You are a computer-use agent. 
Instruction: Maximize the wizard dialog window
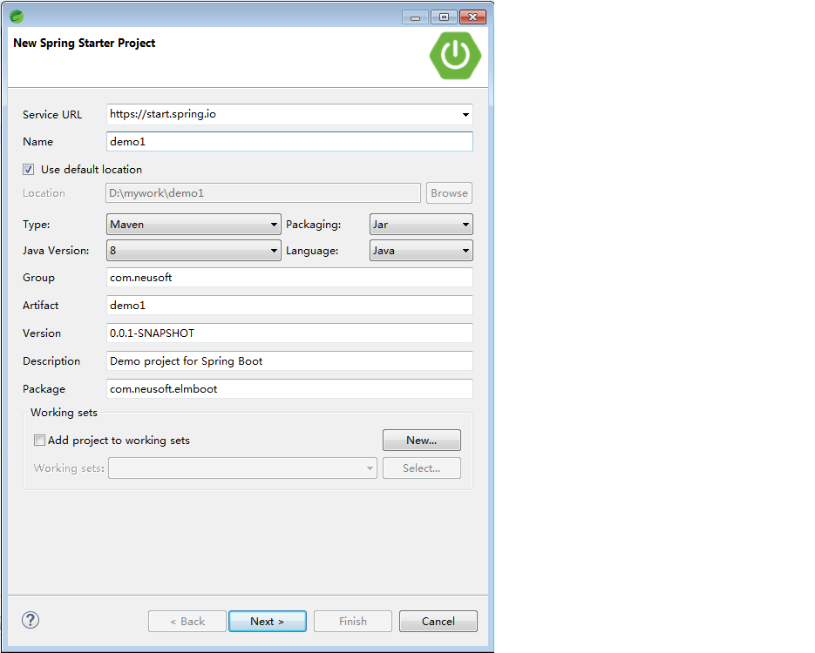coord(444,17)
